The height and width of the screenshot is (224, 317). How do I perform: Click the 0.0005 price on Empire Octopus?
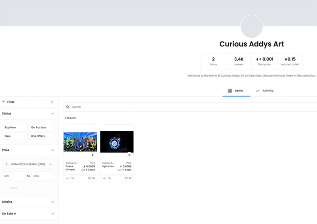point(89,166)
